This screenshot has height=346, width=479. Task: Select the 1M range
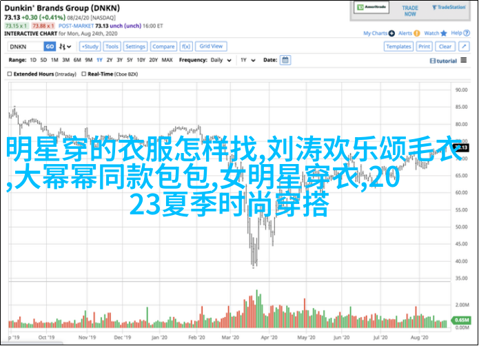pyautogui.click(x=54, y=60)
